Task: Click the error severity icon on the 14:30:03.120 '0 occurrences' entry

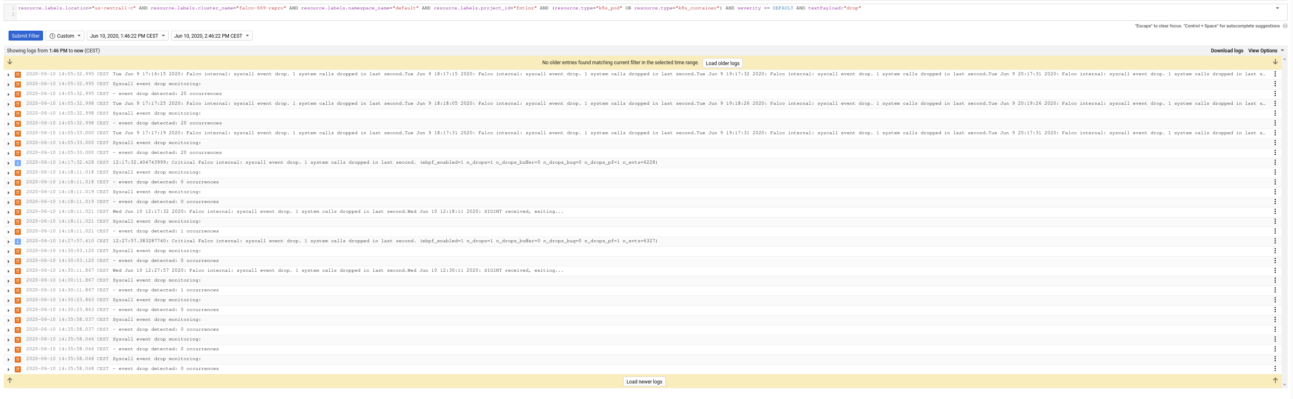Action: coord(18,261)
